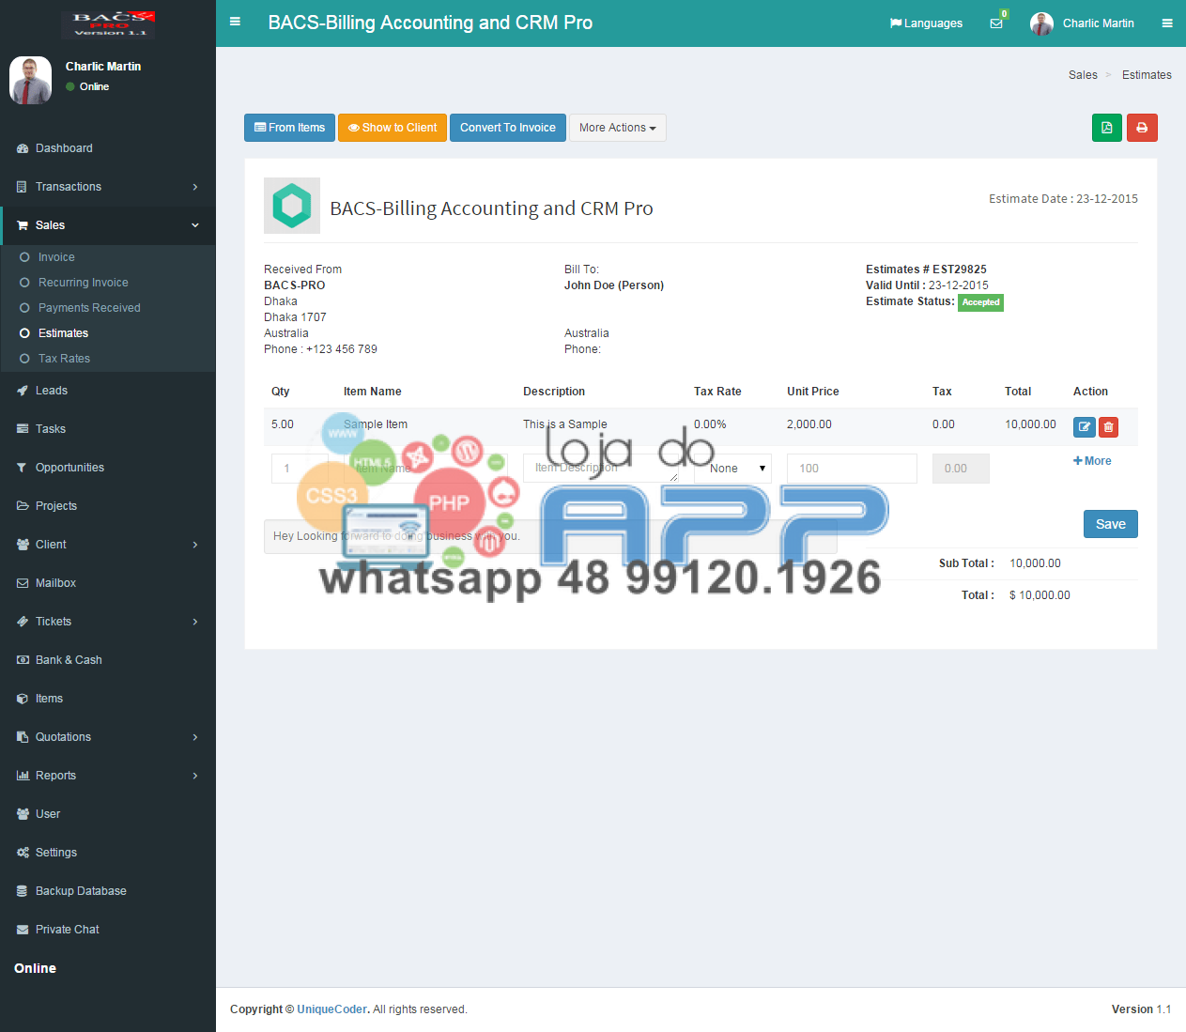Click the Languages flag icon
Viewport: 1186px width, 1032px height.
click(895, 23)
